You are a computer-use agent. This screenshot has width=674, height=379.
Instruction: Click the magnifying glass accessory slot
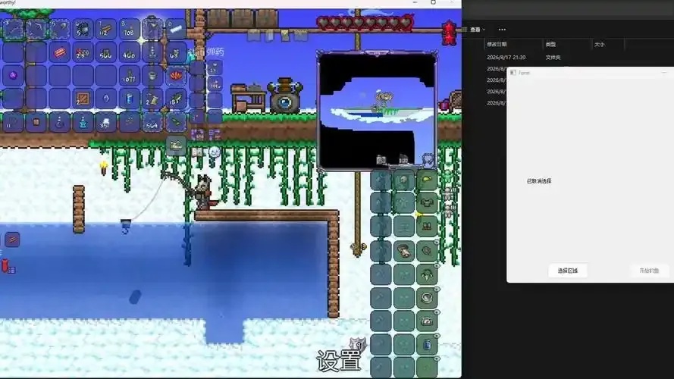pyautogui.click(x=427, y=251)
